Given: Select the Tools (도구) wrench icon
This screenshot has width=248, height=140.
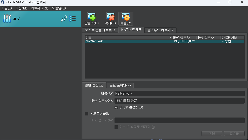Looking at the screenshot, I should (x=7, y=19).
